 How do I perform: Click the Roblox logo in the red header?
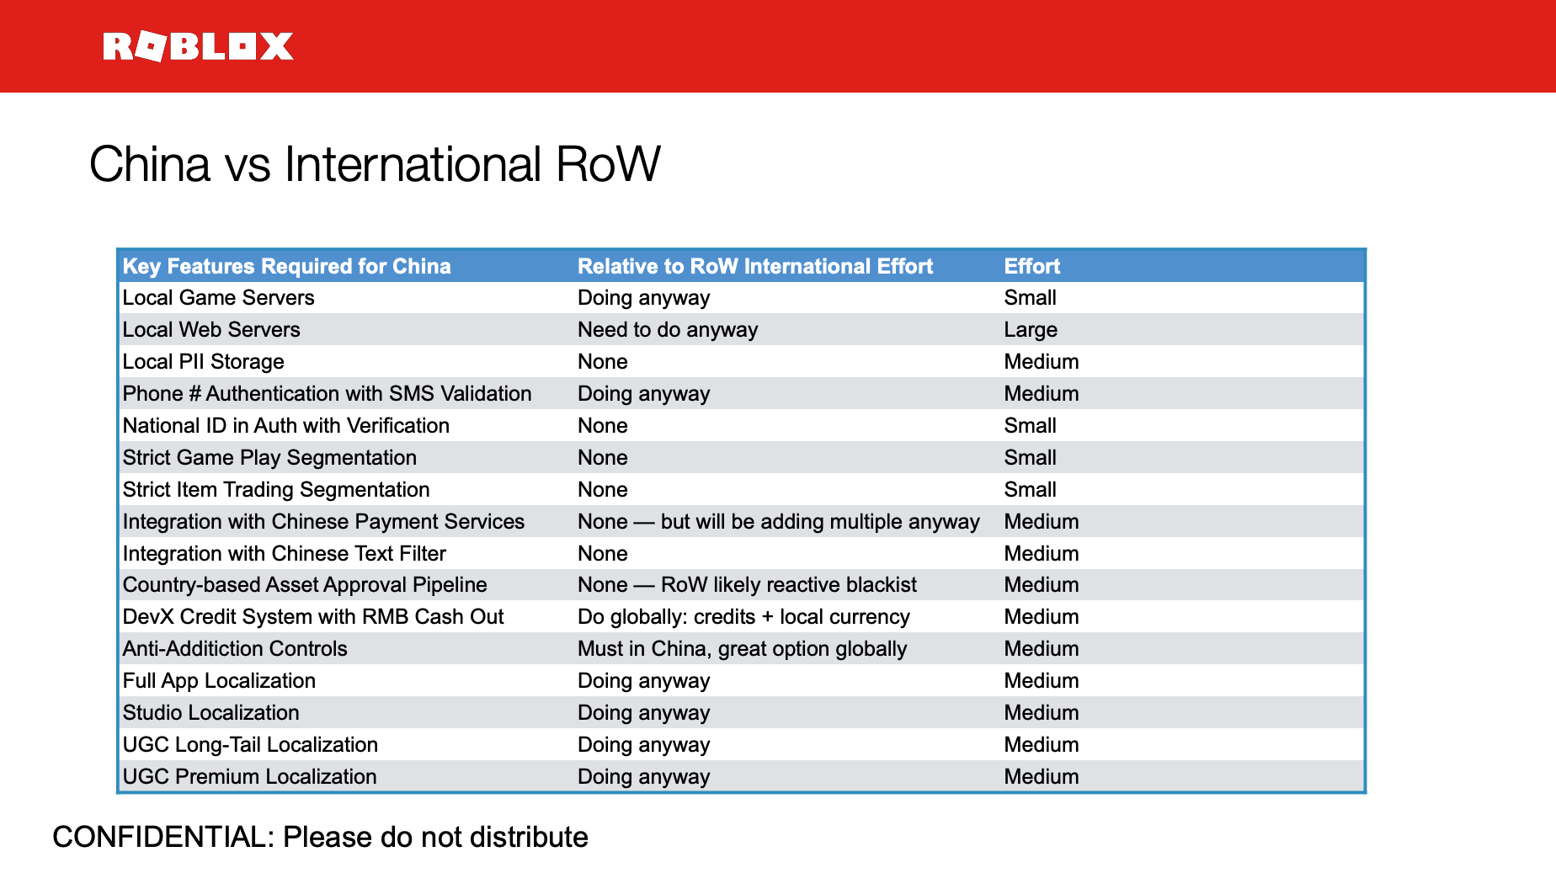(x=198, y=46)
